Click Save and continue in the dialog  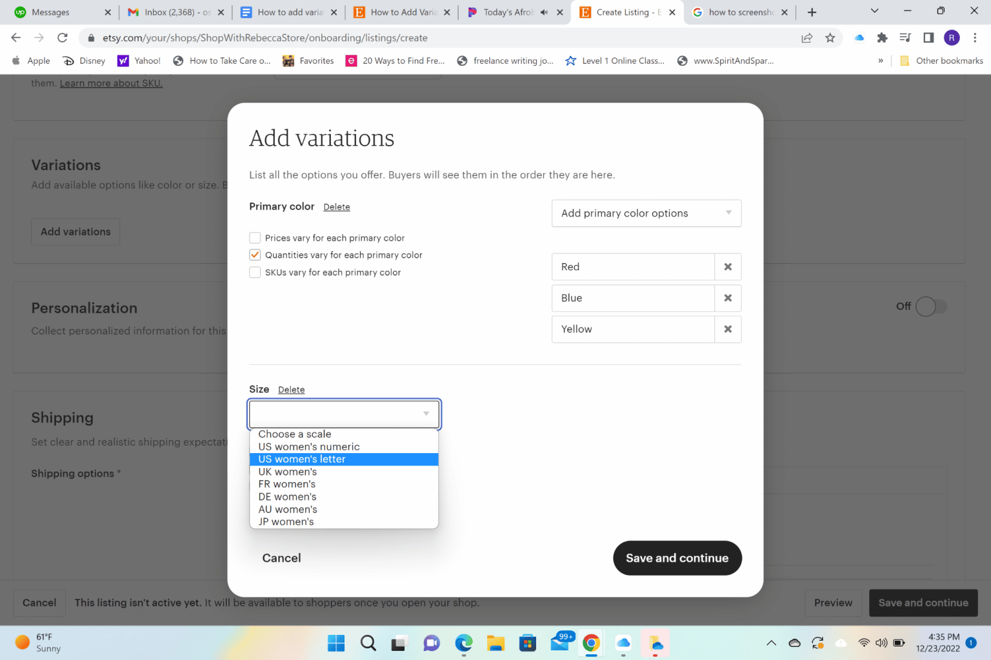point(677,558)
